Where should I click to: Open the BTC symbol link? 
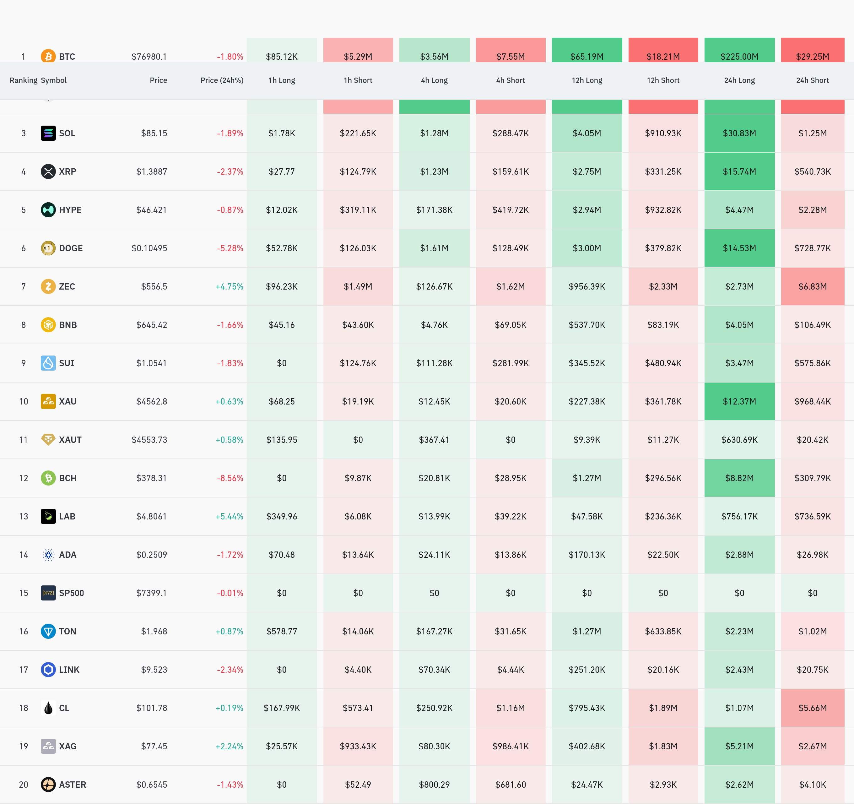click(x=67, y=57)
